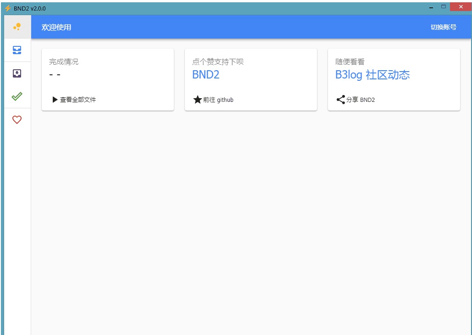Open the B3log 社区动态 link

[x=372, y=75]
